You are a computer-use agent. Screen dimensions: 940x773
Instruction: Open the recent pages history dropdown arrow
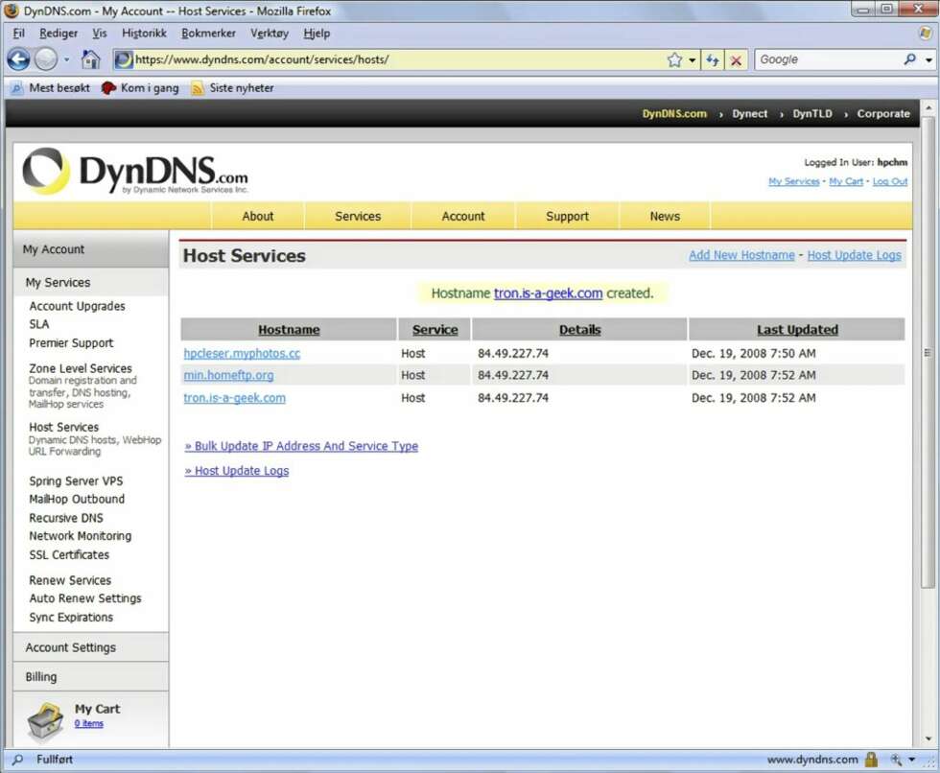click(x=66, y=59)
